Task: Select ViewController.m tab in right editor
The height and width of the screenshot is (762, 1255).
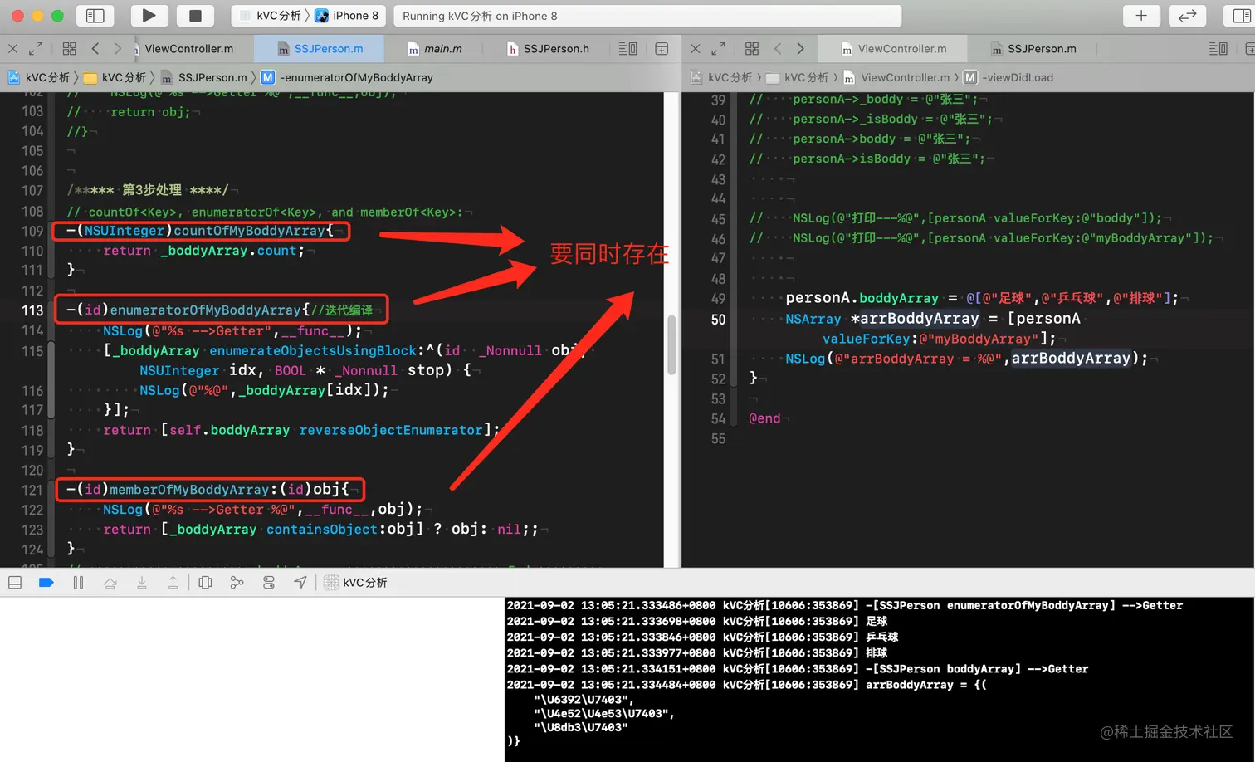Action: [x=893, y=49]
